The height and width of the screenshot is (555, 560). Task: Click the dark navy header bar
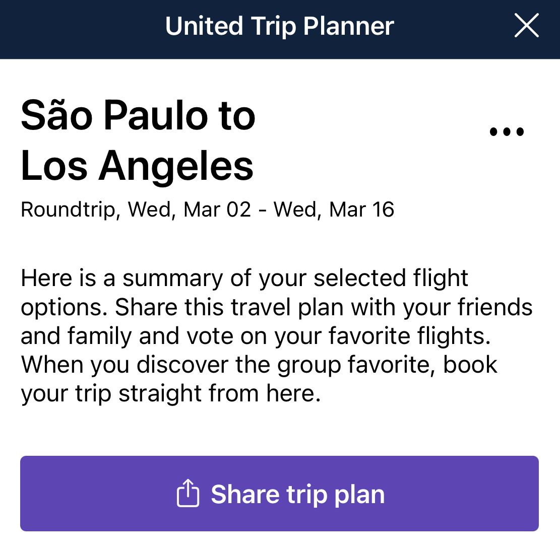[280, 29]
